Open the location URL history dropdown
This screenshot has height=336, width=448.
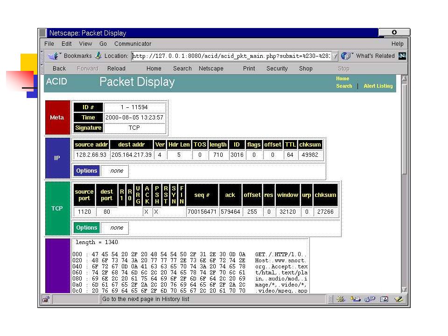(335, 56)
